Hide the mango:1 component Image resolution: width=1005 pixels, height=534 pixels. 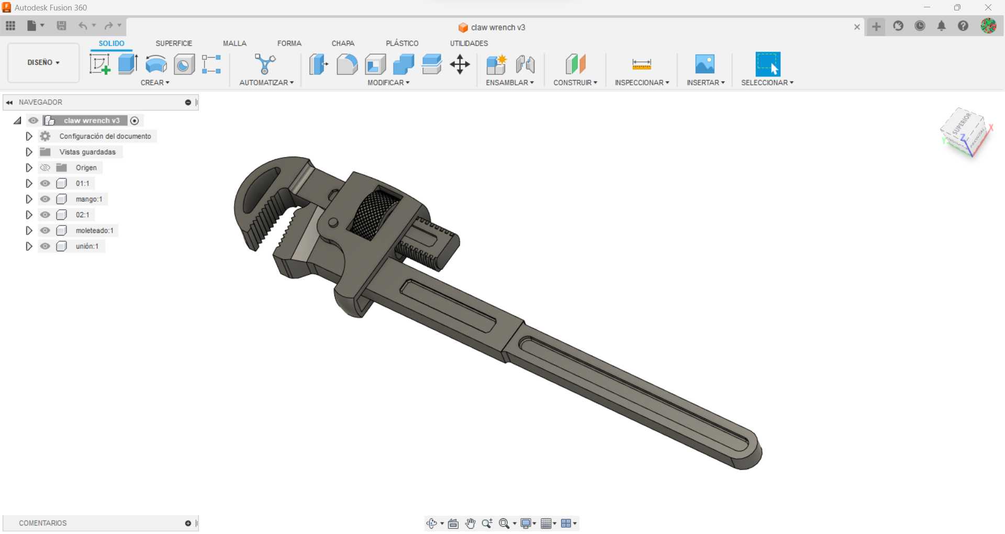coord(45,199)
